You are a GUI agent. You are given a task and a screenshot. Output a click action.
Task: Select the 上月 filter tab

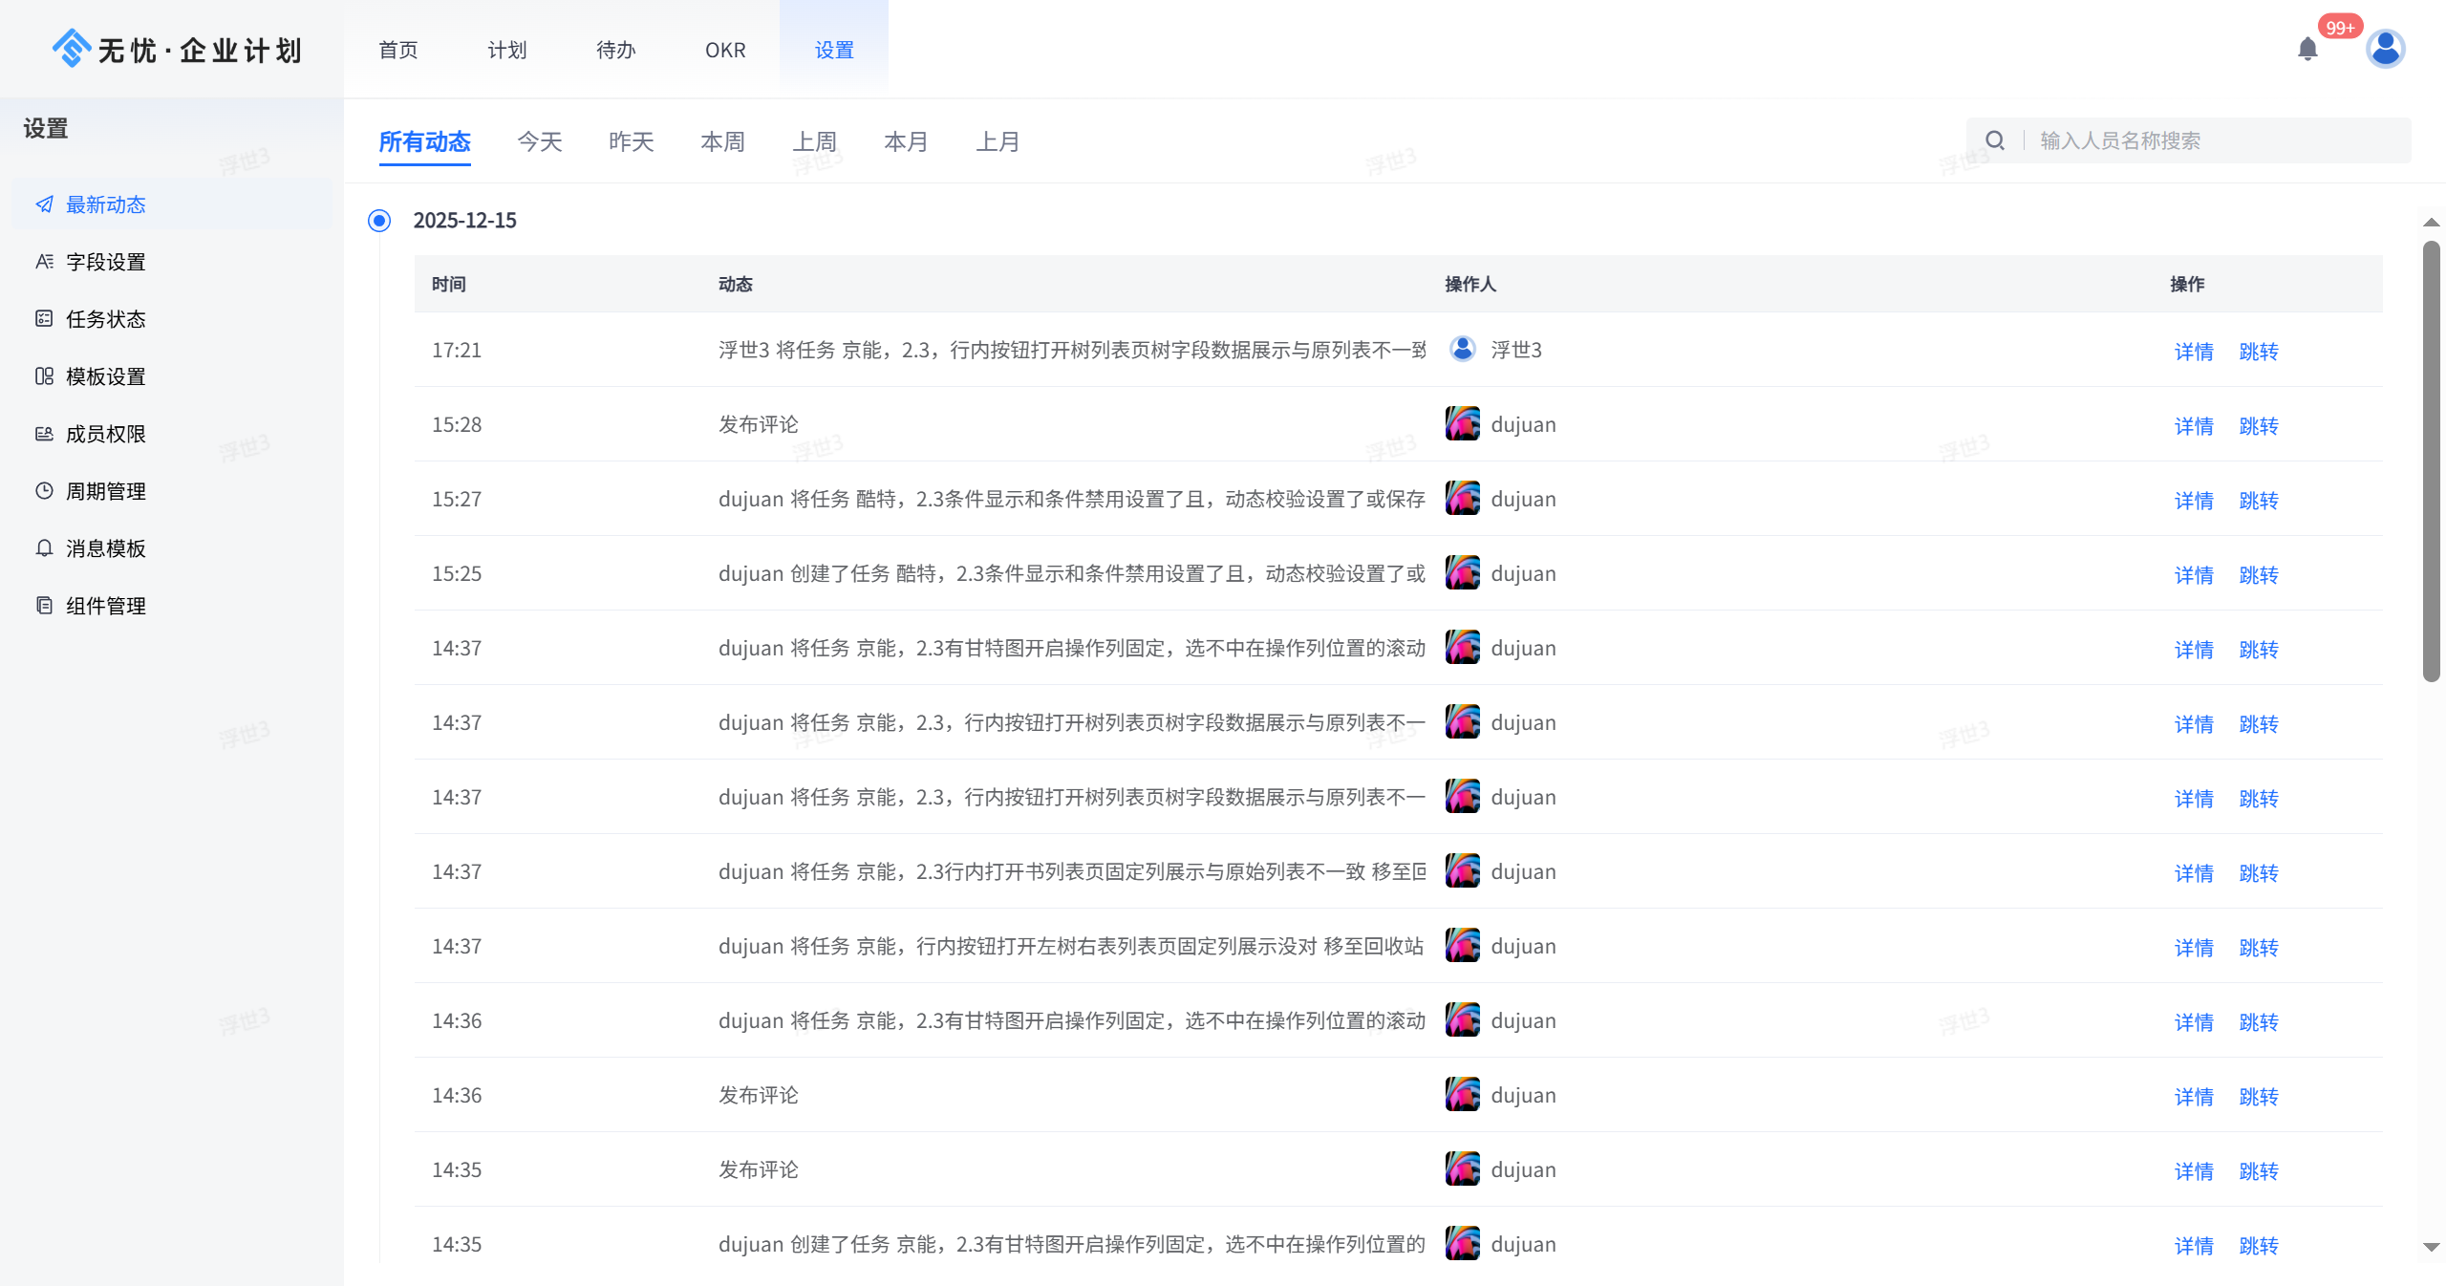(998, 142)
